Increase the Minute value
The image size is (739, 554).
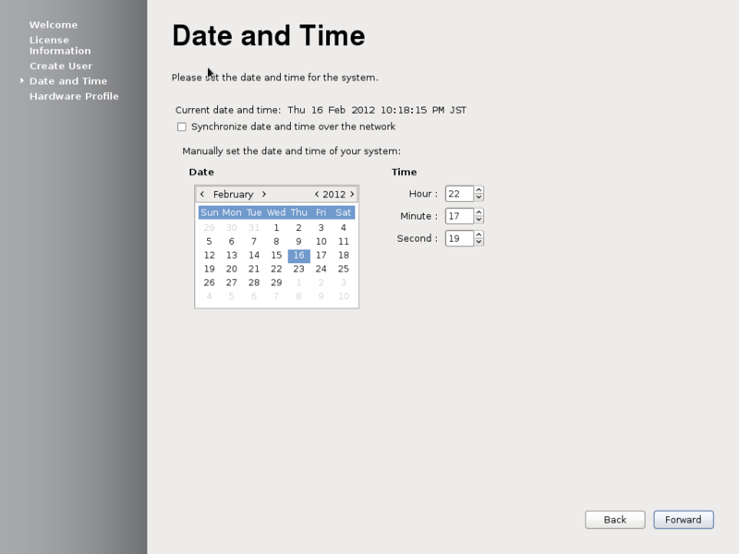click(x=479, y=212)
